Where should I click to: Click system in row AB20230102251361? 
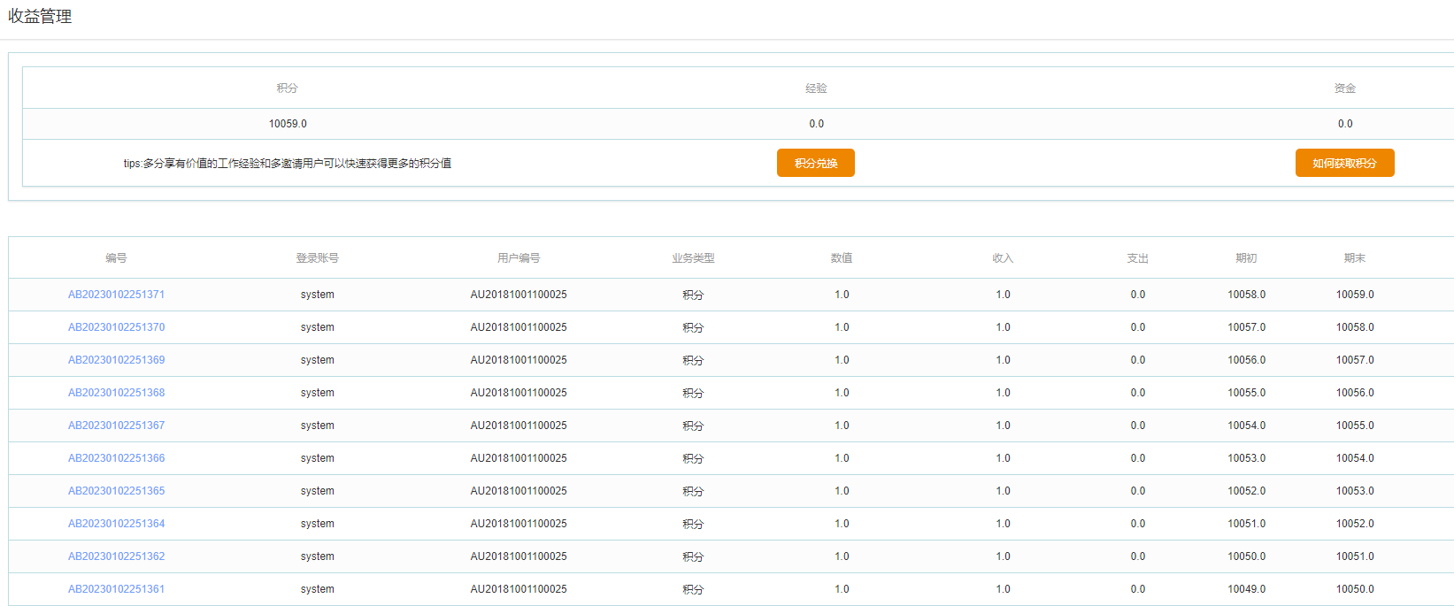tap(317, 589)
